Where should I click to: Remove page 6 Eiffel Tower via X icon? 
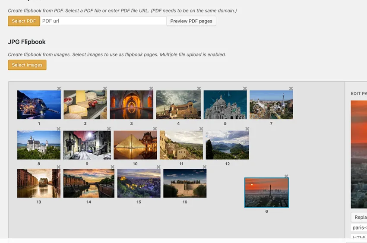pos(286,176)
